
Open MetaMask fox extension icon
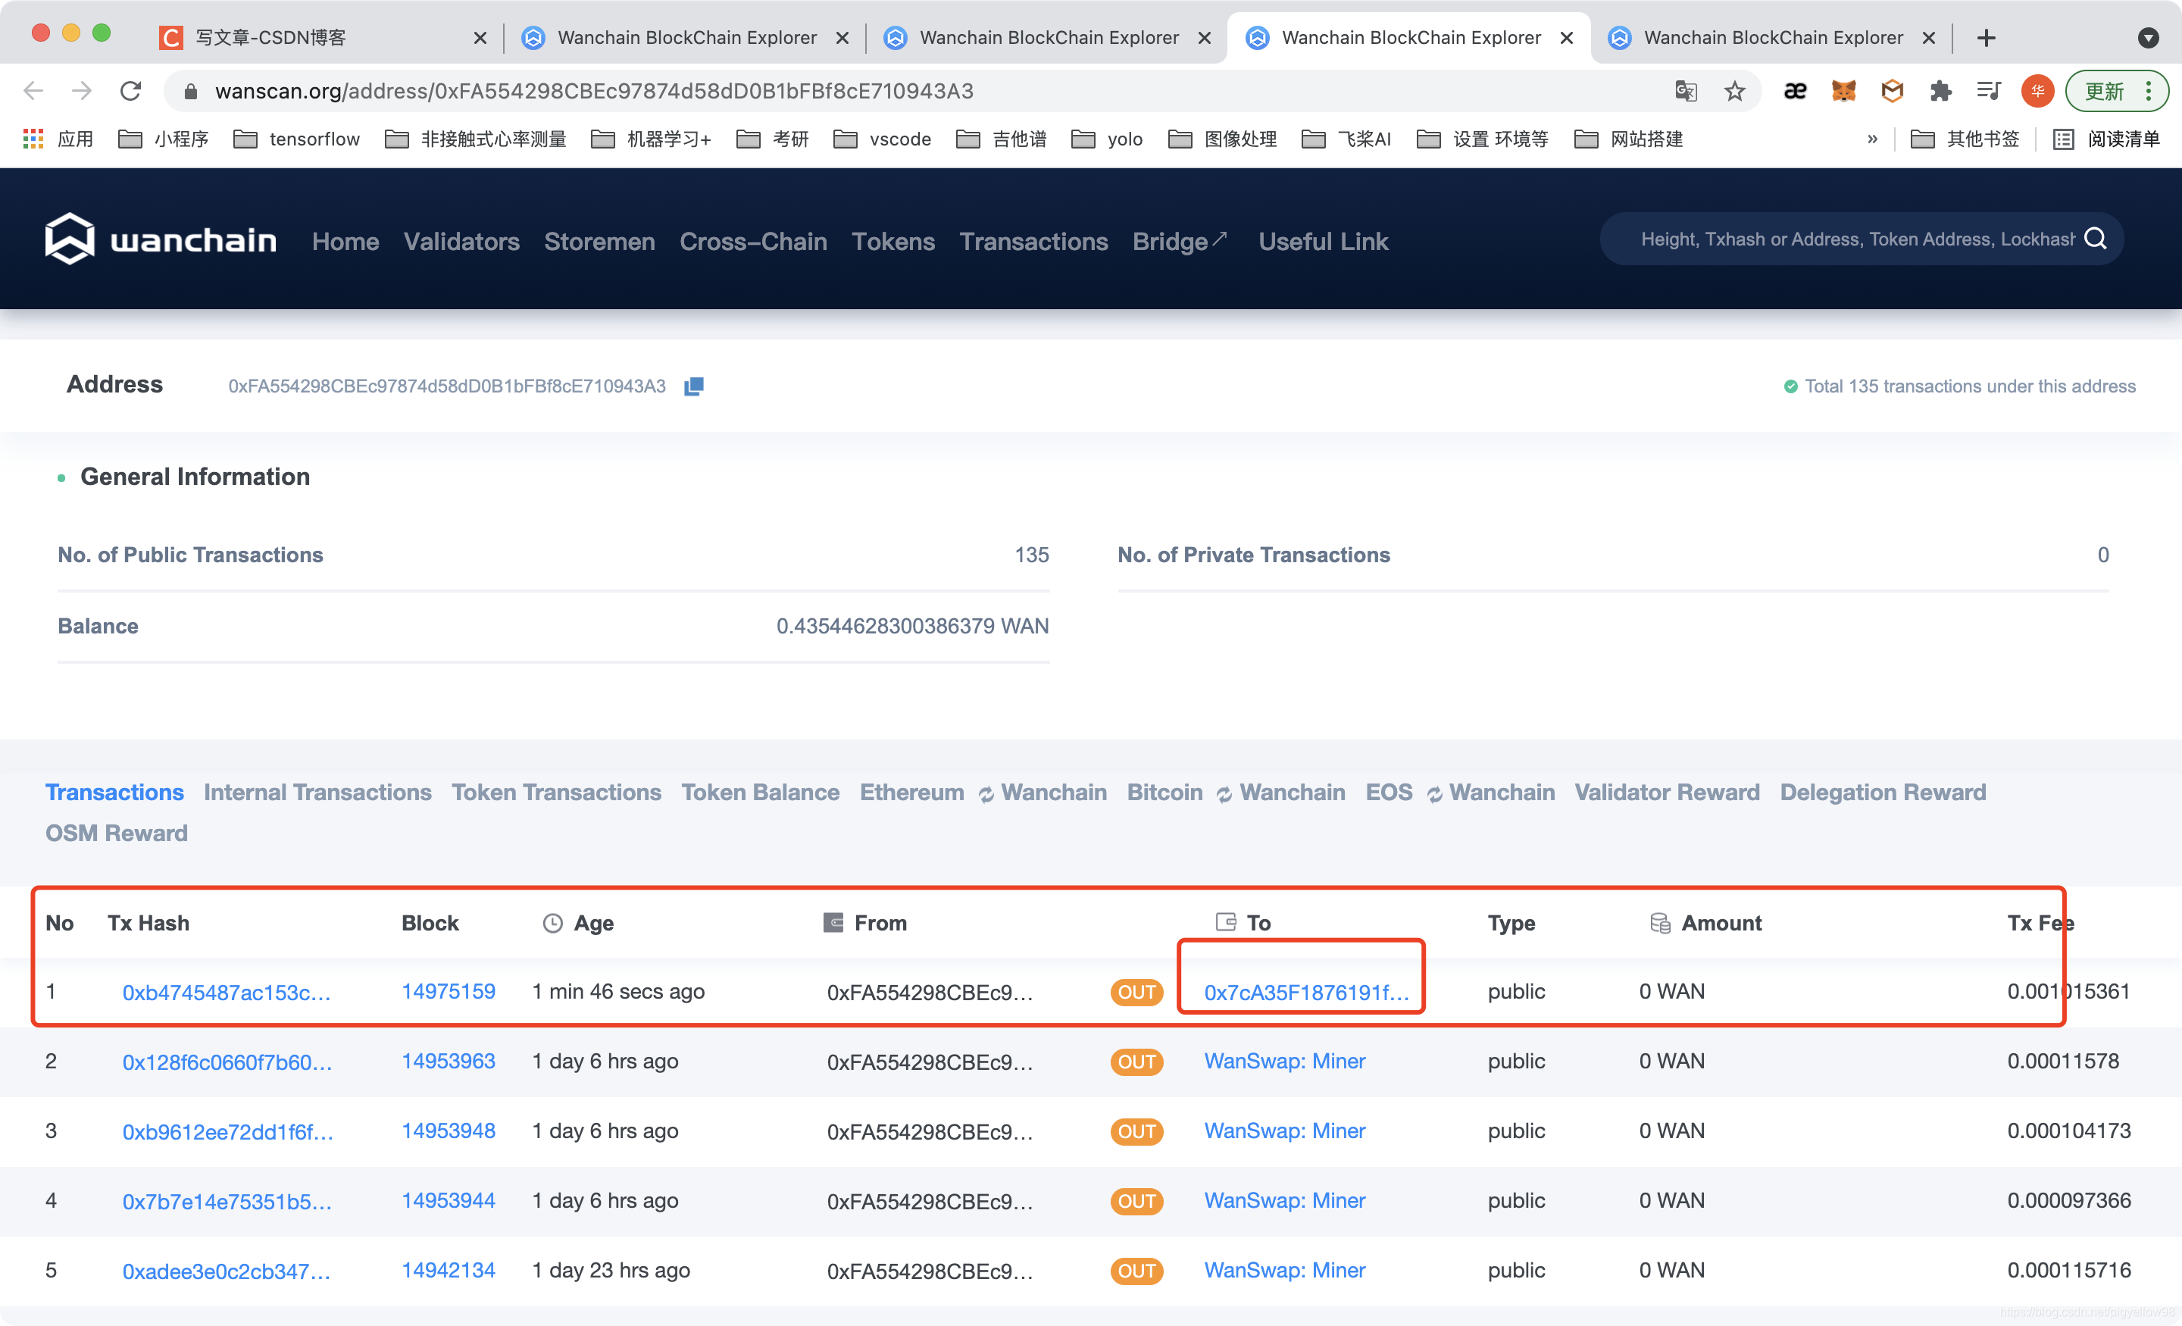[1844, 90]
